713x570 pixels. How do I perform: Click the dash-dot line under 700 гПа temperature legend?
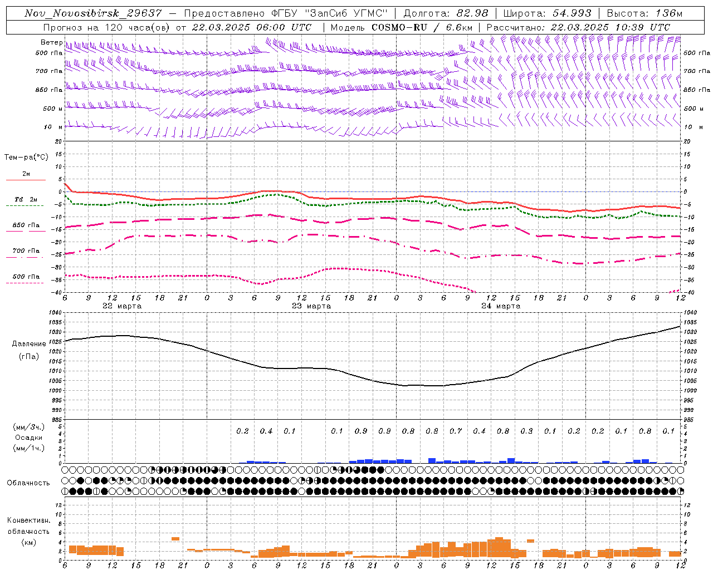(25, 257)
